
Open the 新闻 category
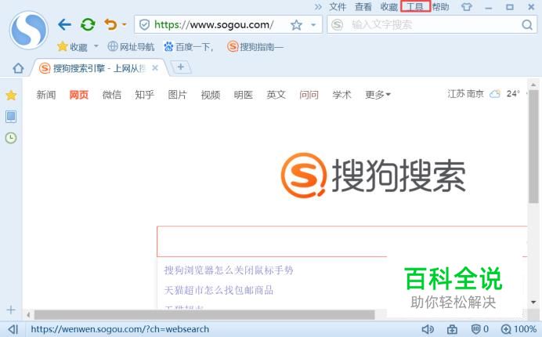tap(46, 95)
